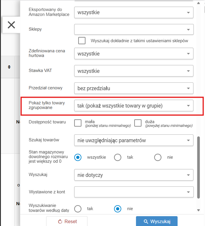Click the magnifier icon on Wyszukaj button
Screen dimensions: 205x226
click(x=146, y=221)
